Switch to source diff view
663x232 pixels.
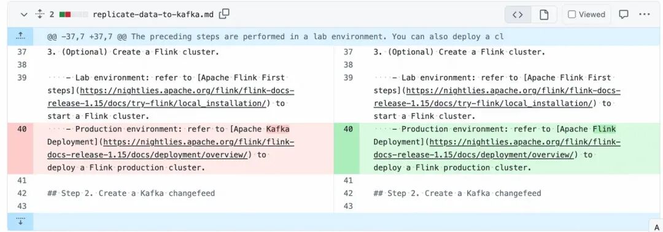(x=518, y=14)
